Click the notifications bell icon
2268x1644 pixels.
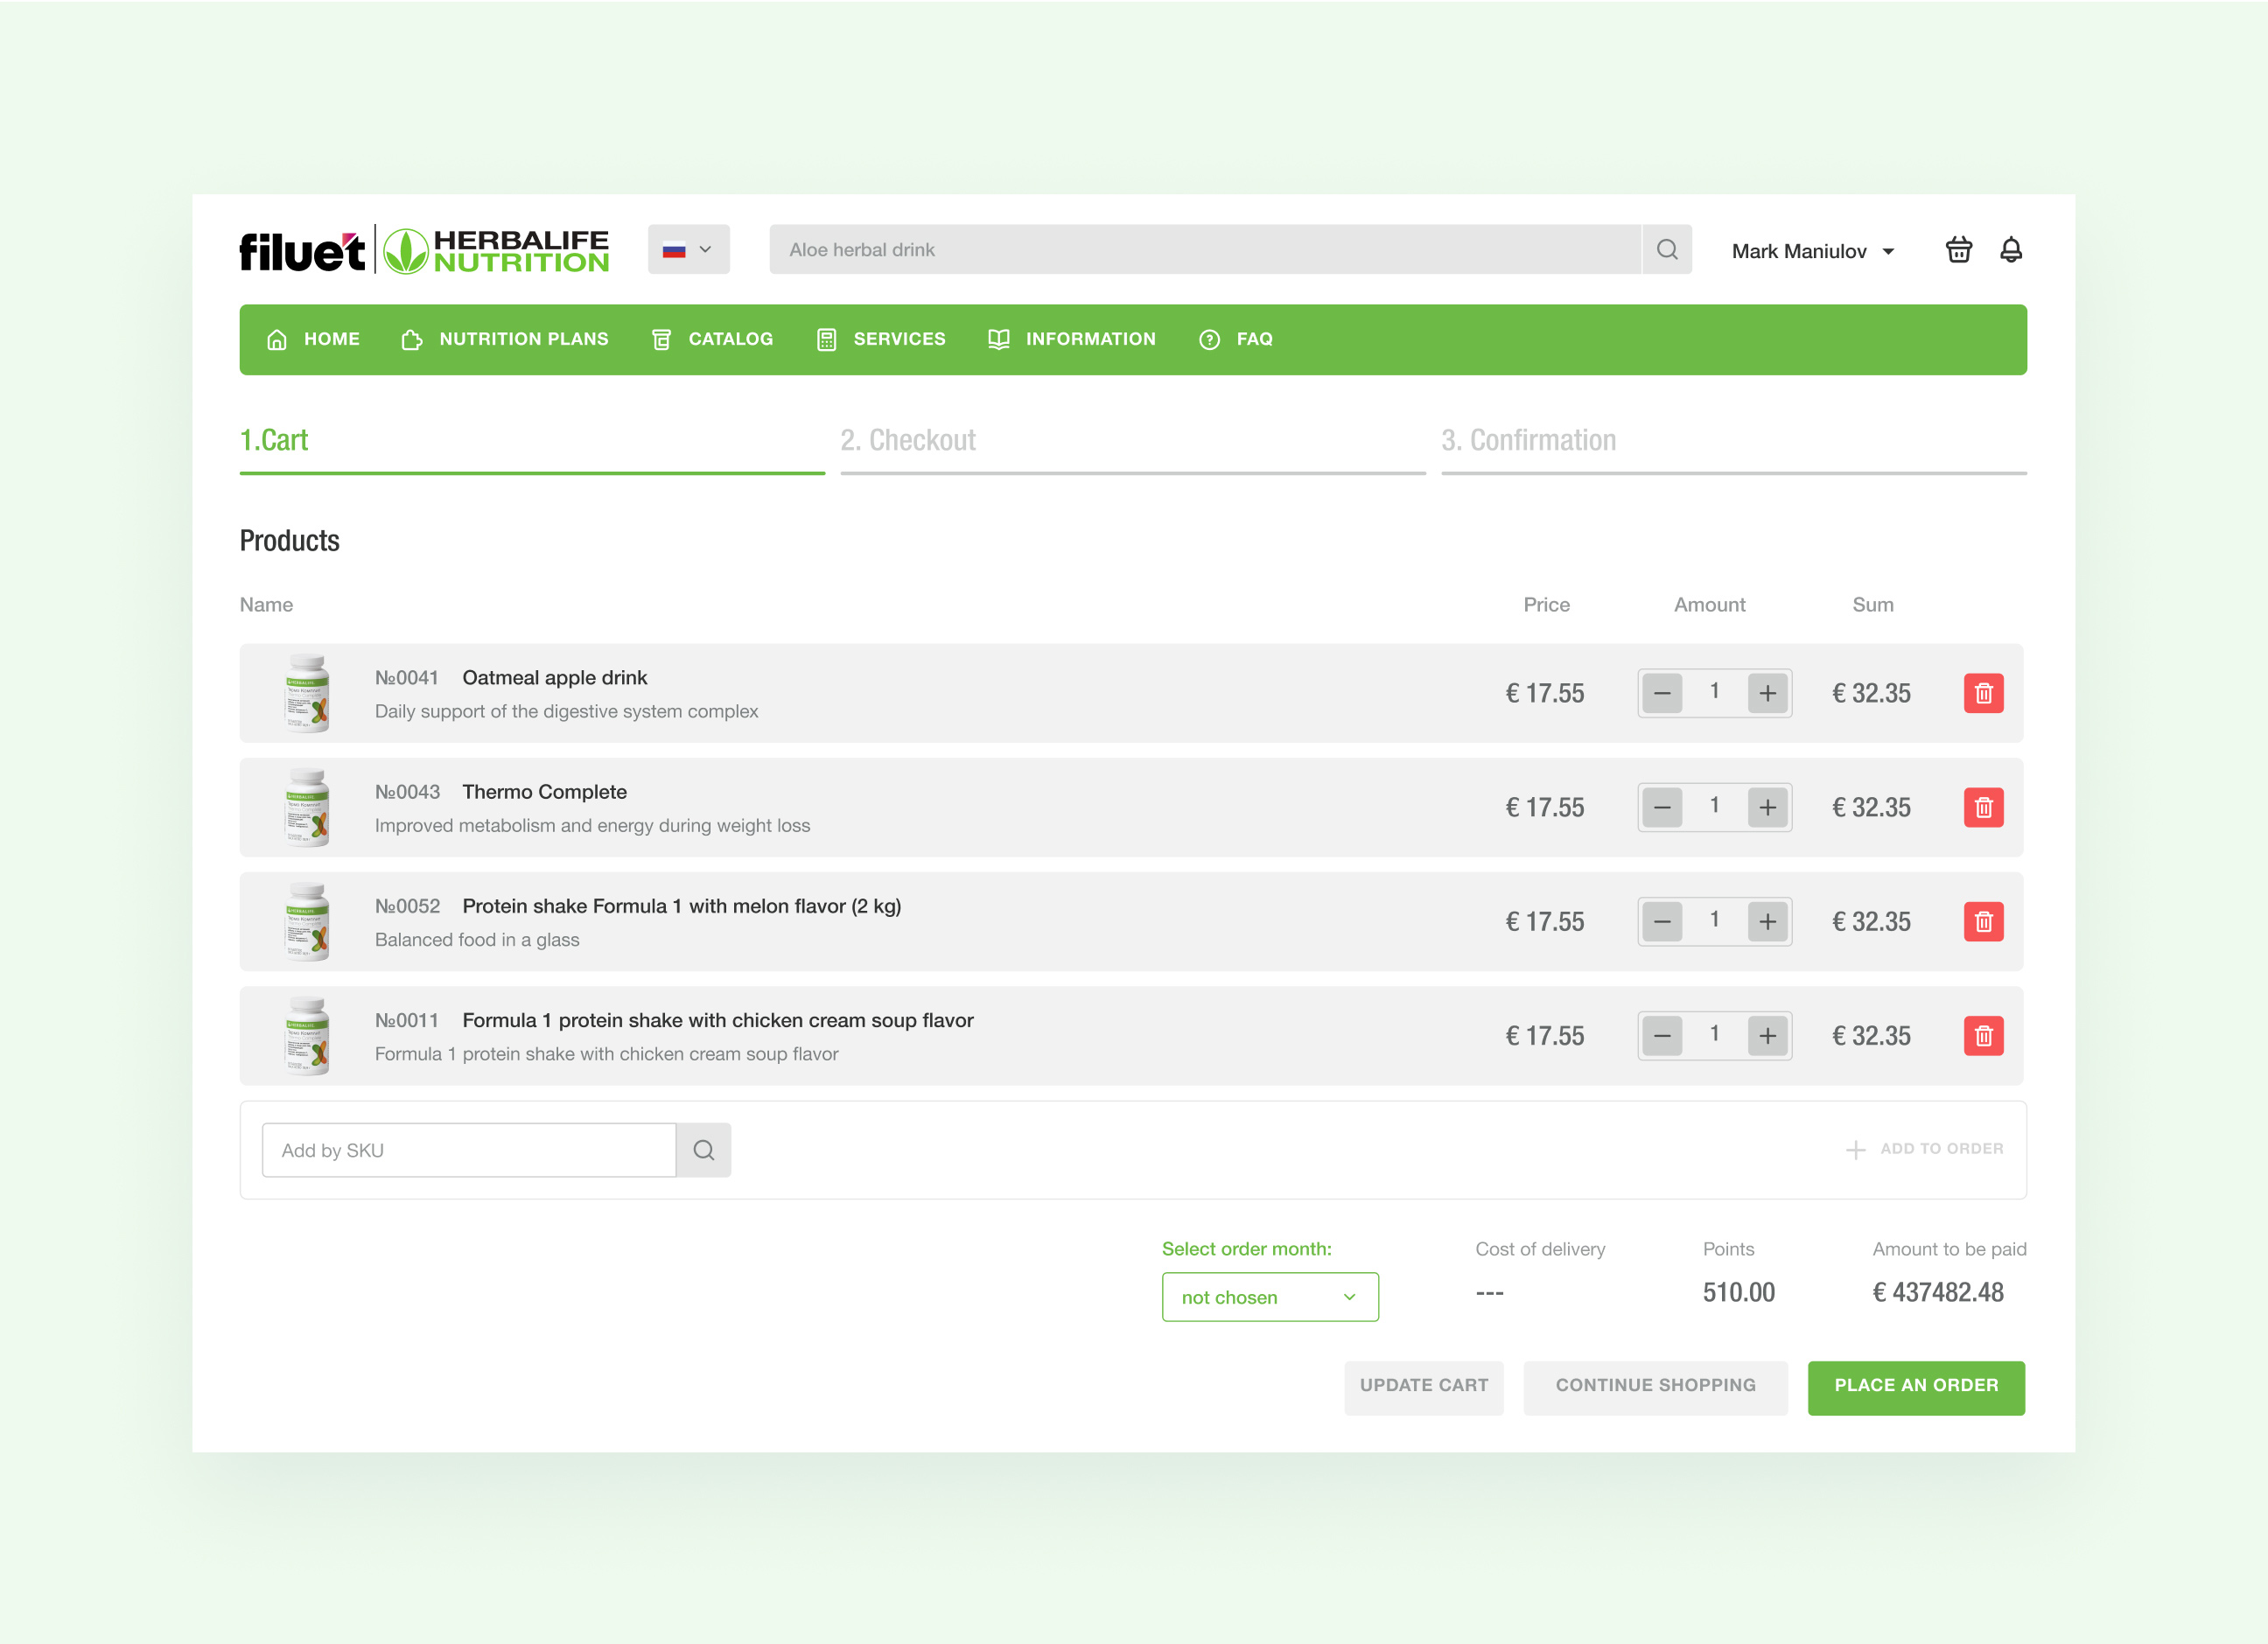tap(2010, 250)
